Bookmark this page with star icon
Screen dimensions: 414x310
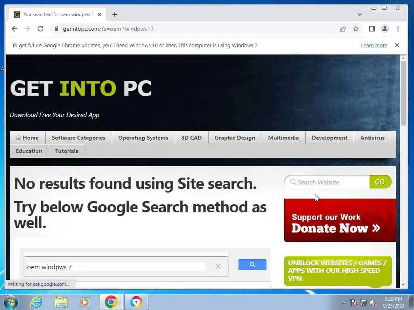(356, 29)
